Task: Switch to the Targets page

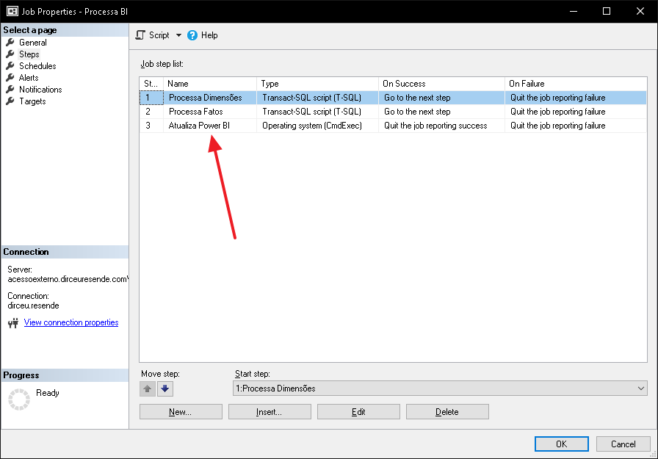Action: [32, 101]
